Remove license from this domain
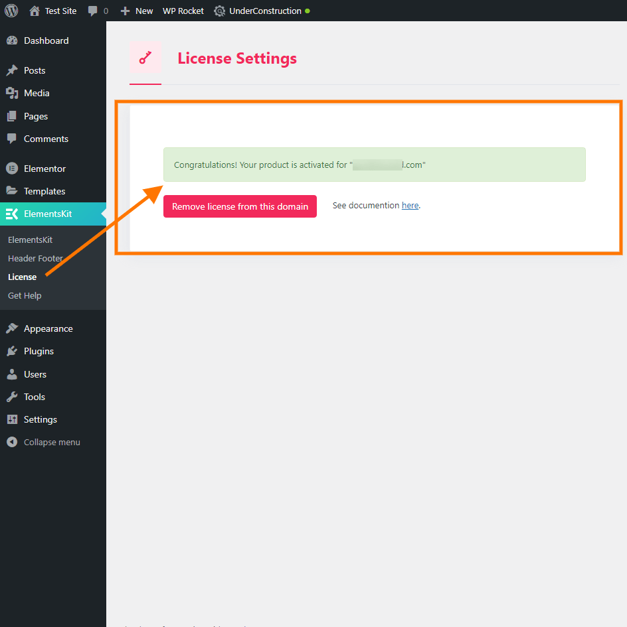Screen dimensions: 627x627 [x=240, y=206]
